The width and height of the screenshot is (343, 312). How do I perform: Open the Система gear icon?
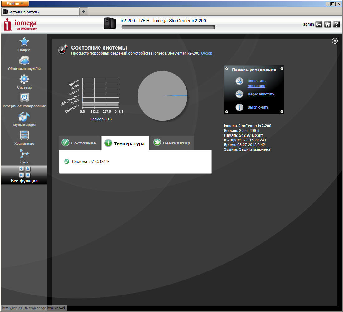click(x=24, y=79)
